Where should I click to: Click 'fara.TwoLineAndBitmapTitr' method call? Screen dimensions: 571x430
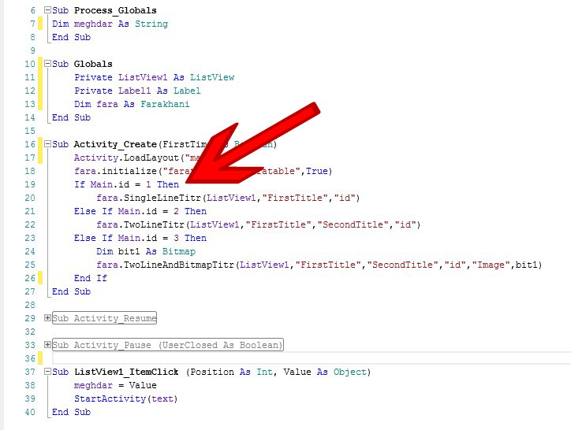point(165,265)
